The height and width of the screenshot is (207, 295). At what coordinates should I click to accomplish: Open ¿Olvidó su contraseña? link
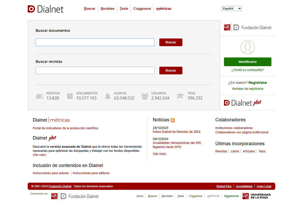click(x=248, y=70)
